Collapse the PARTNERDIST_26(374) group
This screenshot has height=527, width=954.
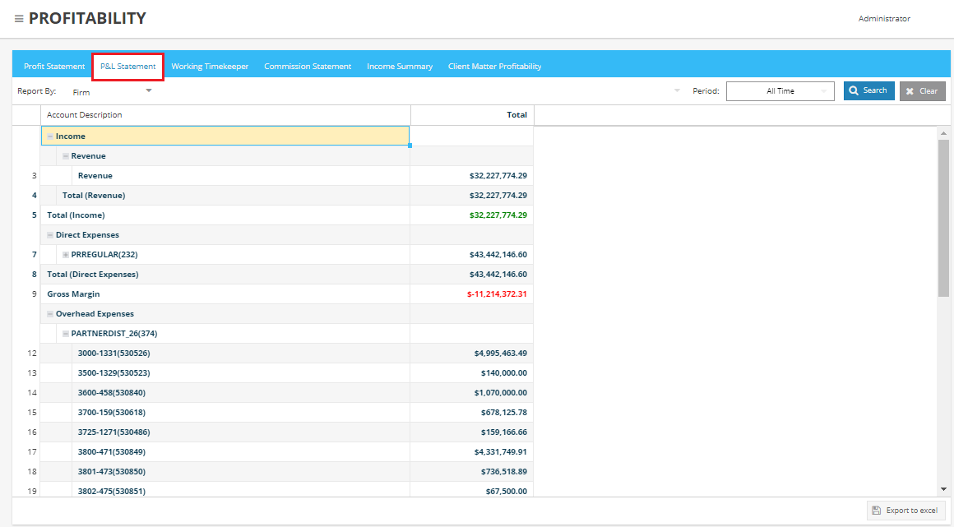click(66, 334)
